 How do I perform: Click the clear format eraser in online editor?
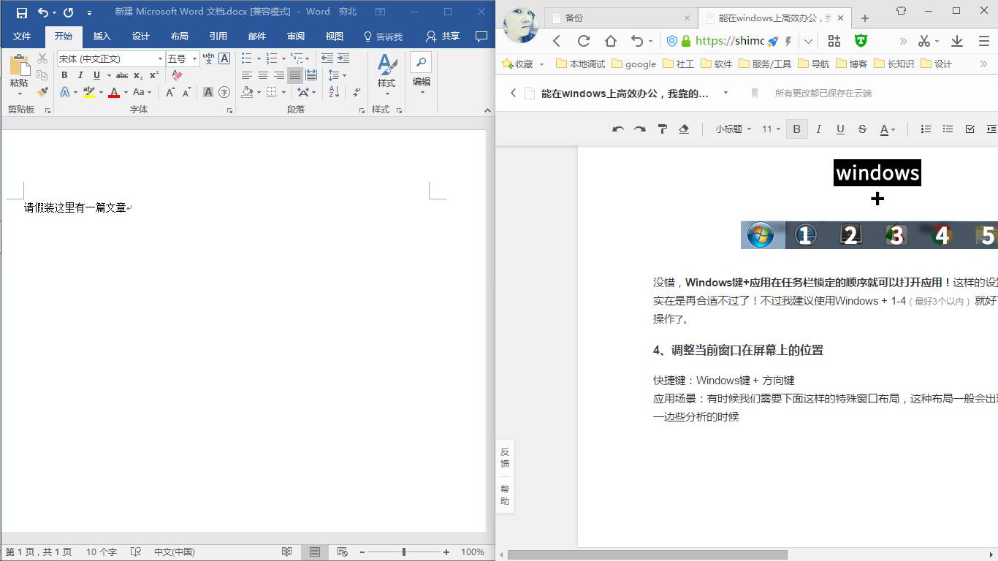click(684, 129)
